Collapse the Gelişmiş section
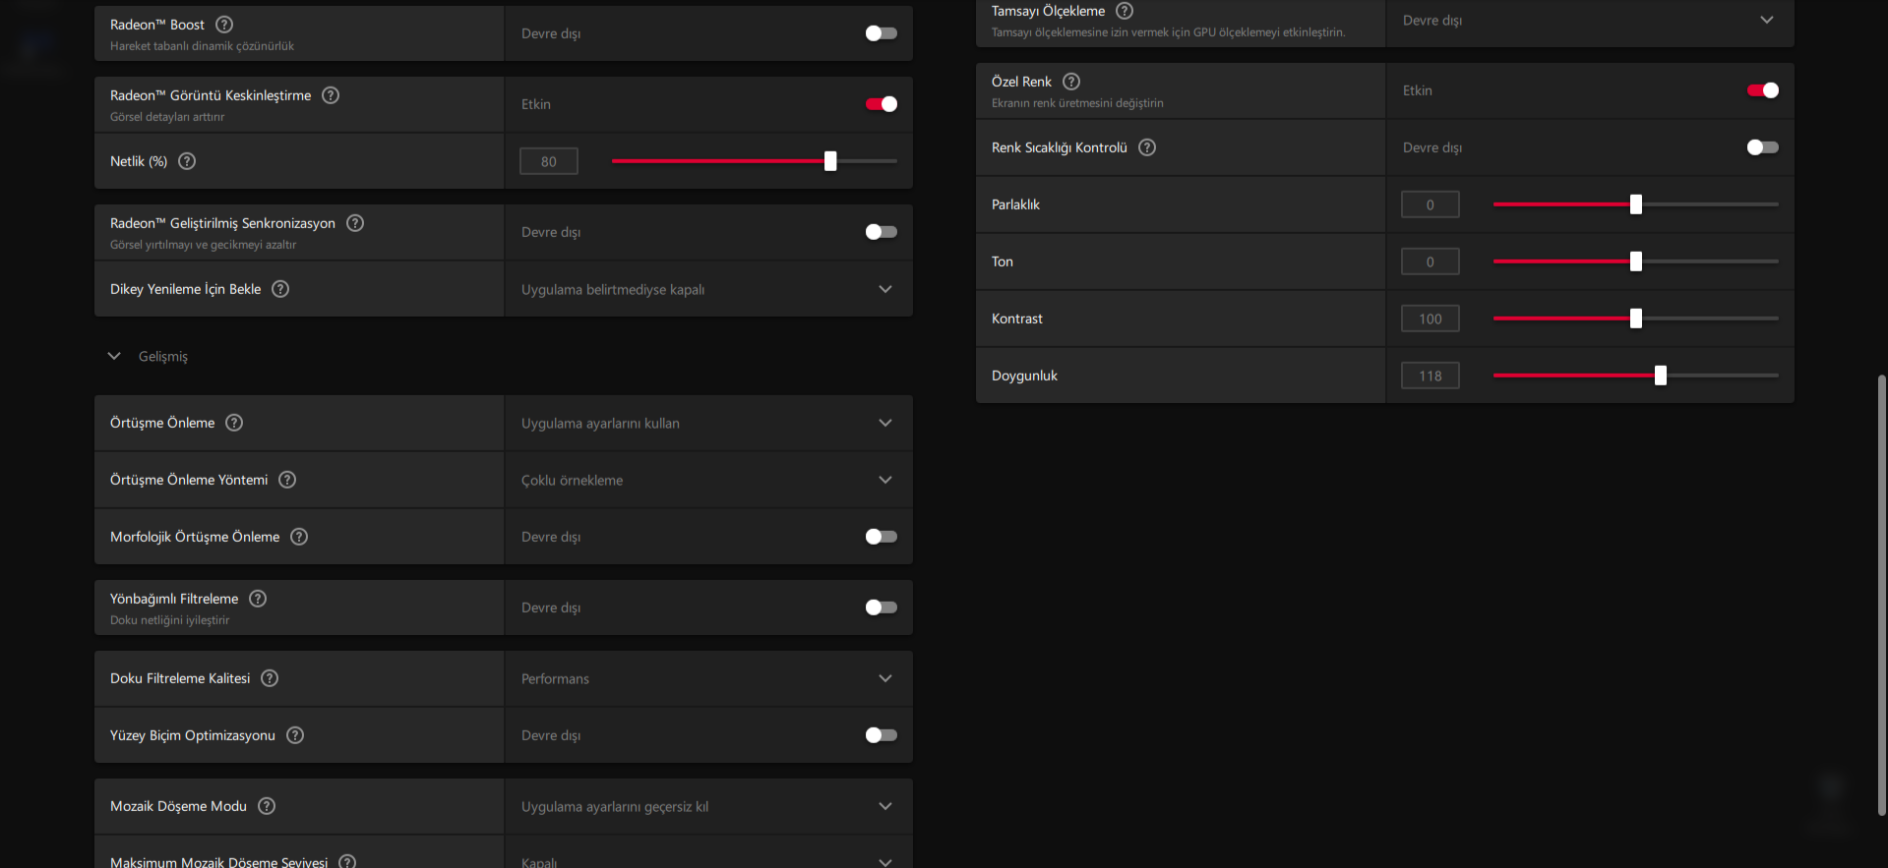The height and width of the screenshot is (868, 1888). (x=114, y=356)
